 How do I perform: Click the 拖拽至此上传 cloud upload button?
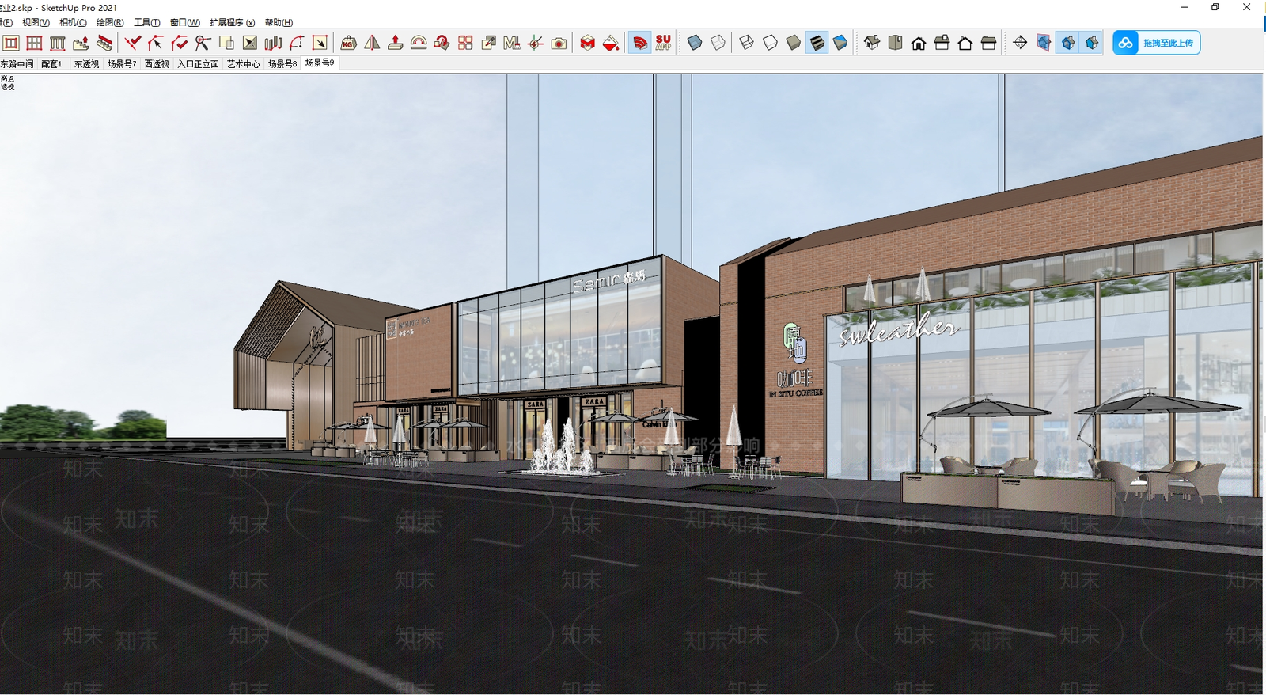point(1157,43)
